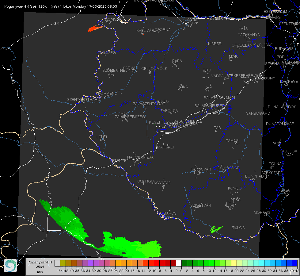Click the yellow swatch above 18 m/s

(234, 263)
